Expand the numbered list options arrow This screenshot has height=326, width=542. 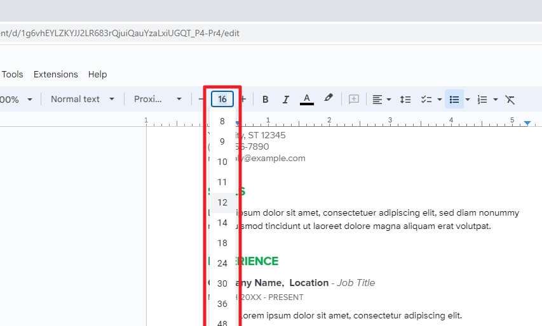[496, 100]
